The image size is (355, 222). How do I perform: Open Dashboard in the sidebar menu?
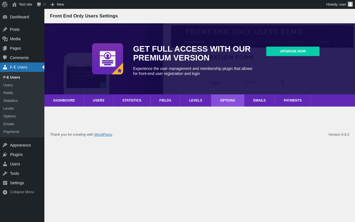tap(22, 17)
